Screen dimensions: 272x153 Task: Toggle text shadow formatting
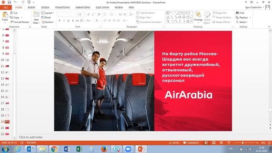73,20
